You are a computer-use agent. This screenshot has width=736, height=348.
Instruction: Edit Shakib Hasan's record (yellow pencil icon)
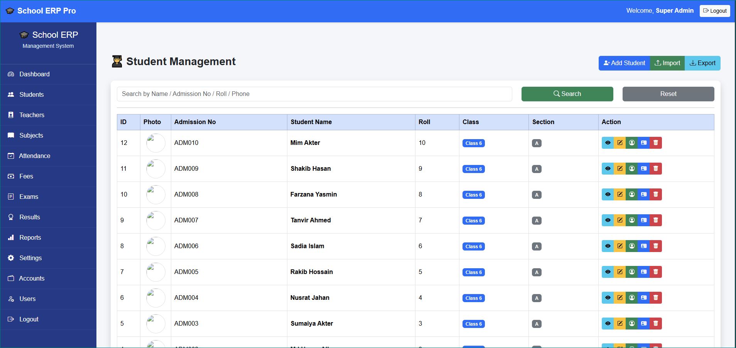pyautogui.click(x=620, y=169)
